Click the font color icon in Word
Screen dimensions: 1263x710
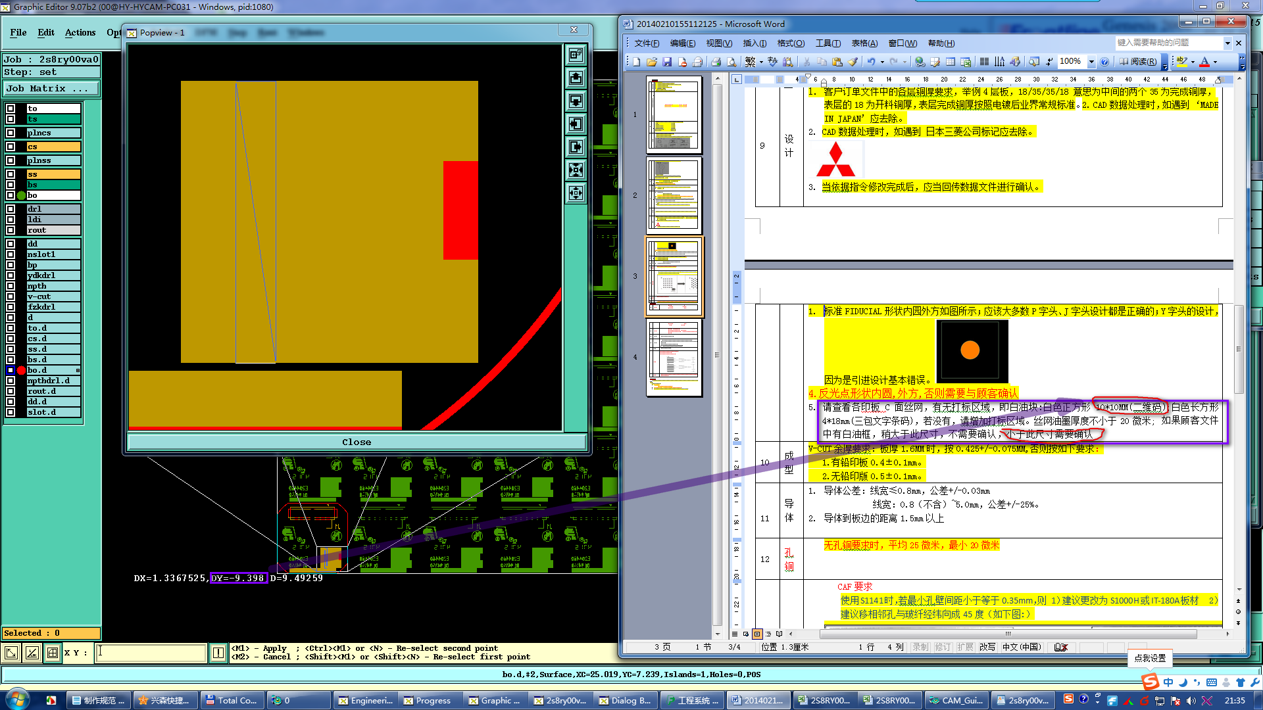pyautogui.click(x=1204, y=62)
